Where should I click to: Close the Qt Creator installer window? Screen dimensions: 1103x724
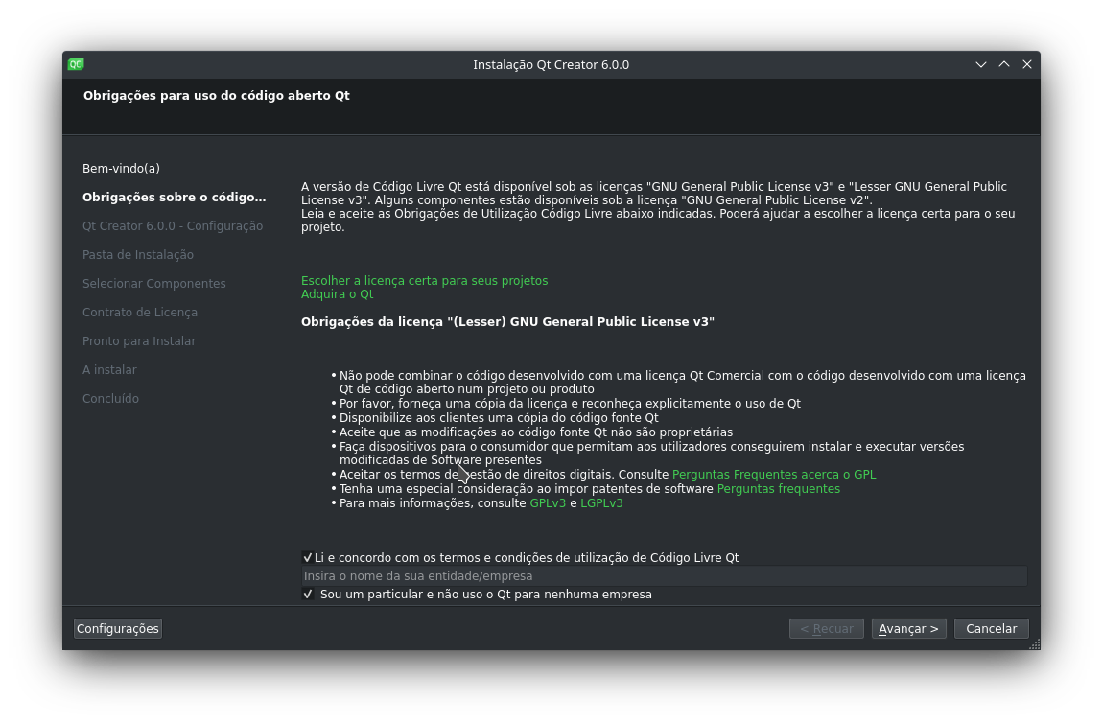(1027, 64)
